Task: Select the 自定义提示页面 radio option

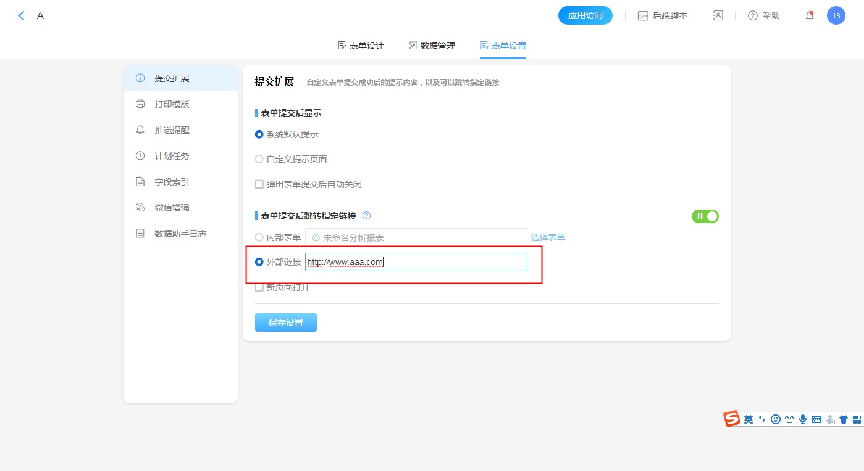Action: pos(259,159)
